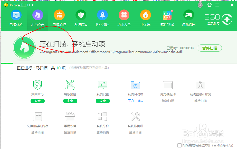Image resolution: width=237 pixels, height=149 pixels.
Task: Select the 易感染区 molecule icon
Action: [x=70, y=85]
